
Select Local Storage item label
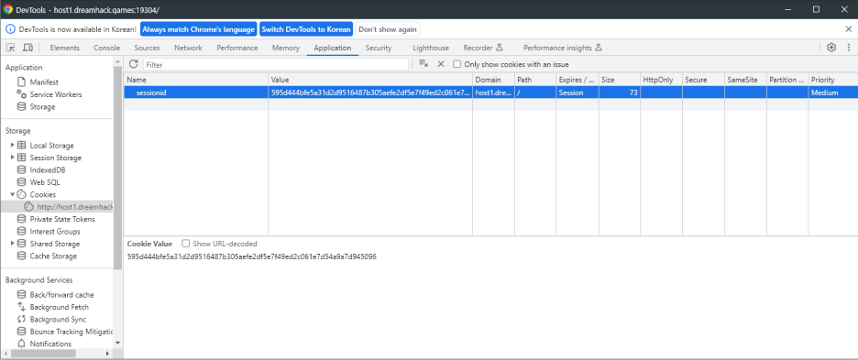click(52, 145)
